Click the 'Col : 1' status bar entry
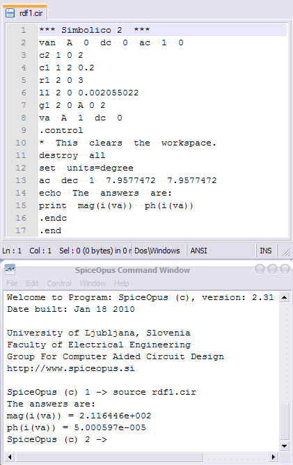293x465 pixels. (x=40, y=251)
